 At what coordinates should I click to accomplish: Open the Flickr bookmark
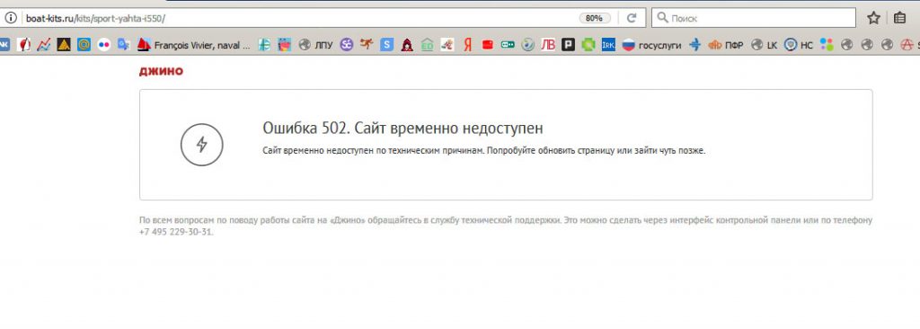[104, 44]
